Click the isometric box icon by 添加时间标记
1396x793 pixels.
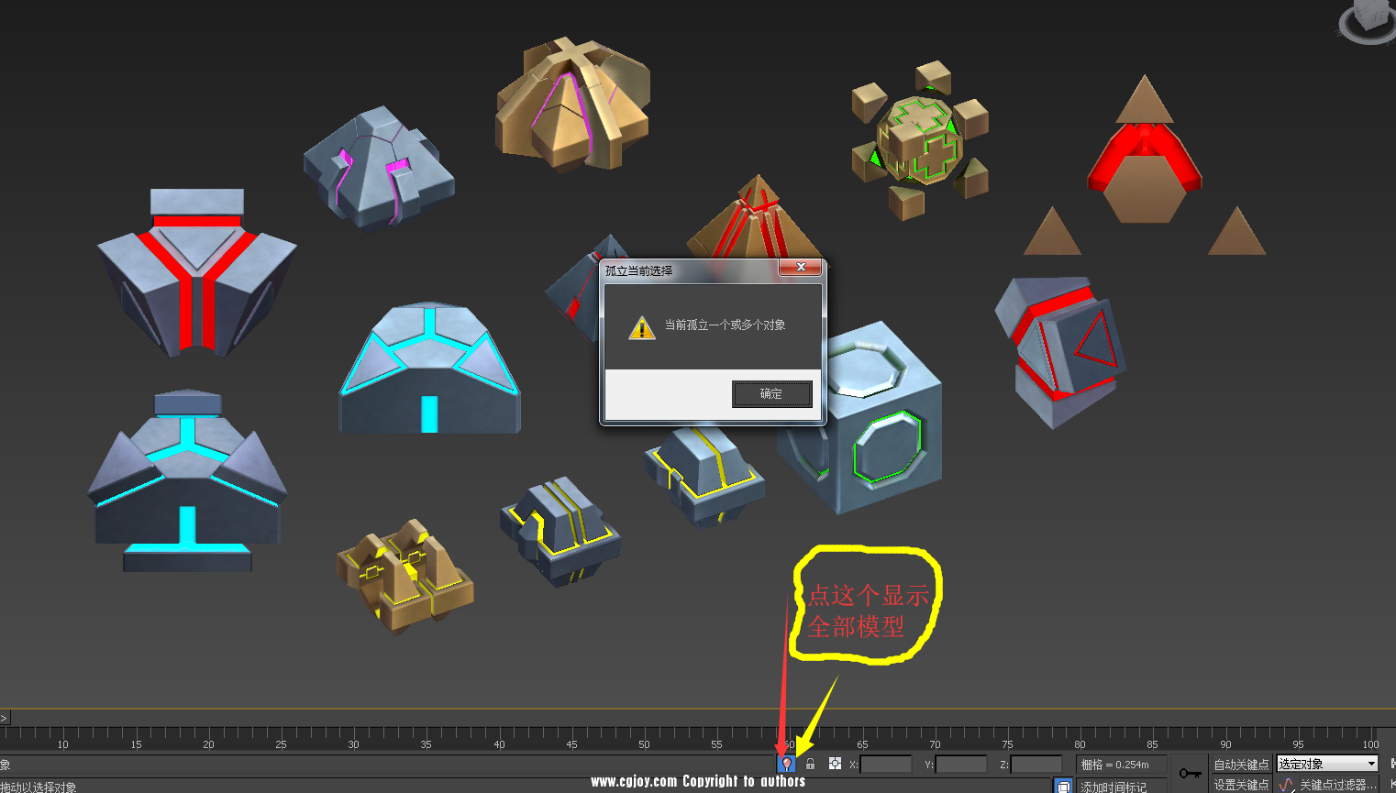tap(1063, 786)
